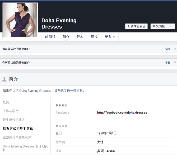Dismiss the second people-you-may-know bar
Screen dimensions: 177x155
[175, 63]
